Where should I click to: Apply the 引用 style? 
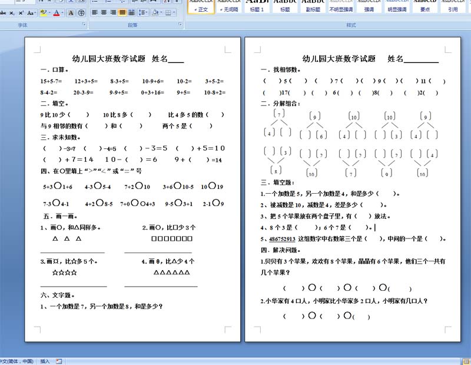[453, 6]
